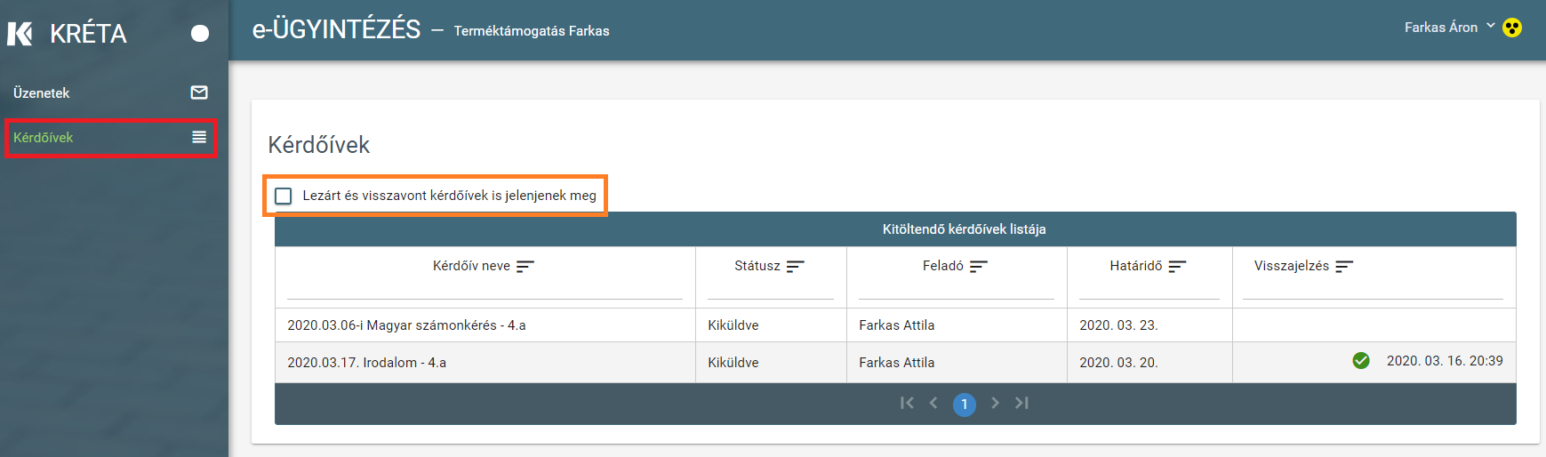This screenshot has width=1546, height=457.
Task: Sort by Feladó column icon
Action: pos(979,266)
